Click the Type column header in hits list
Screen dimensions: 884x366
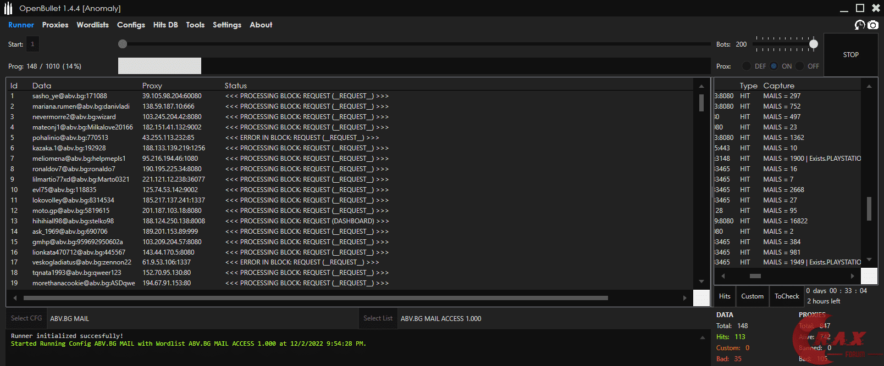pyautogui.click(x=748, y=86)
